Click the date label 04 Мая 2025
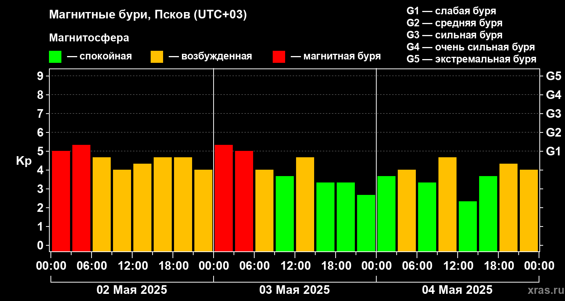This screenshot has width=565, height=301. pos(457,290)
